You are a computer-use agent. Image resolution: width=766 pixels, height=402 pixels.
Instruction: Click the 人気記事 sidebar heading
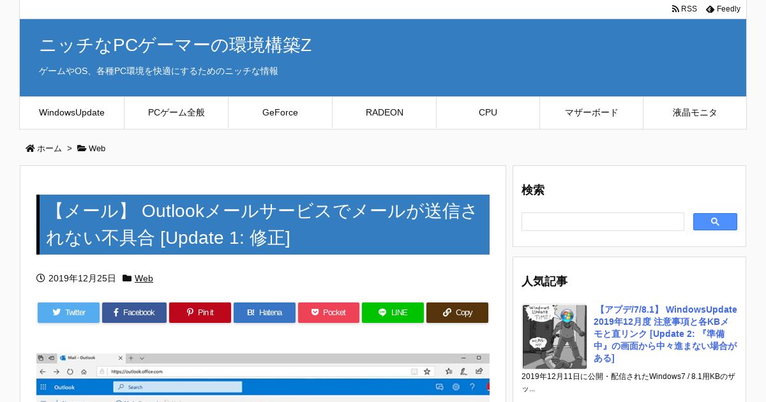coord(544,281)
